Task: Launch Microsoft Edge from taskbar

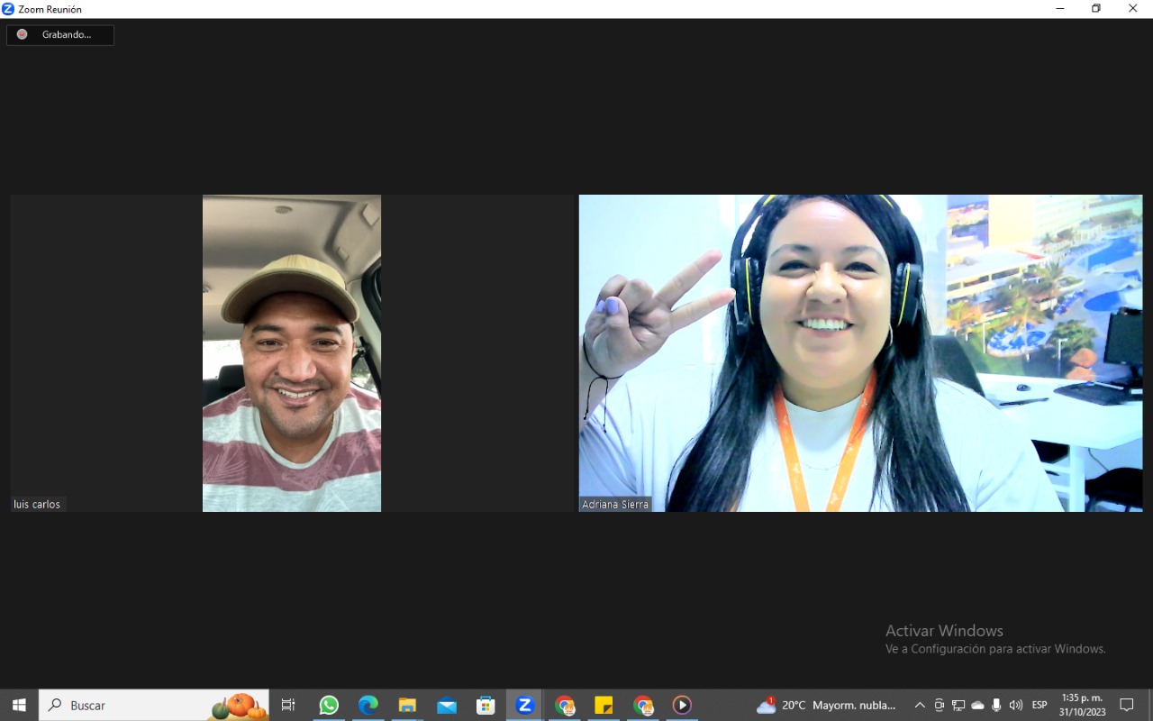Action: pos(368,705)
